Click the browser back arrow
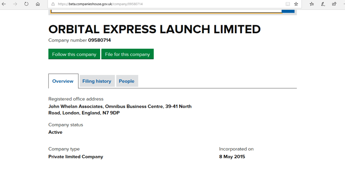The width and height of the screenshot is (345, 176). click(4, 4)
